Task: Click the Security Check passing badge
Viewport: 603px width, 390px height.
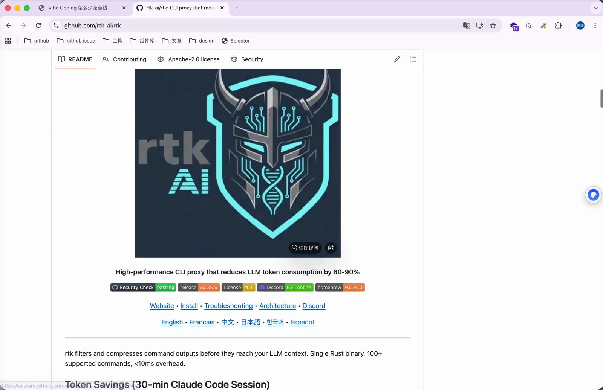Action: (x=143, y=288)
